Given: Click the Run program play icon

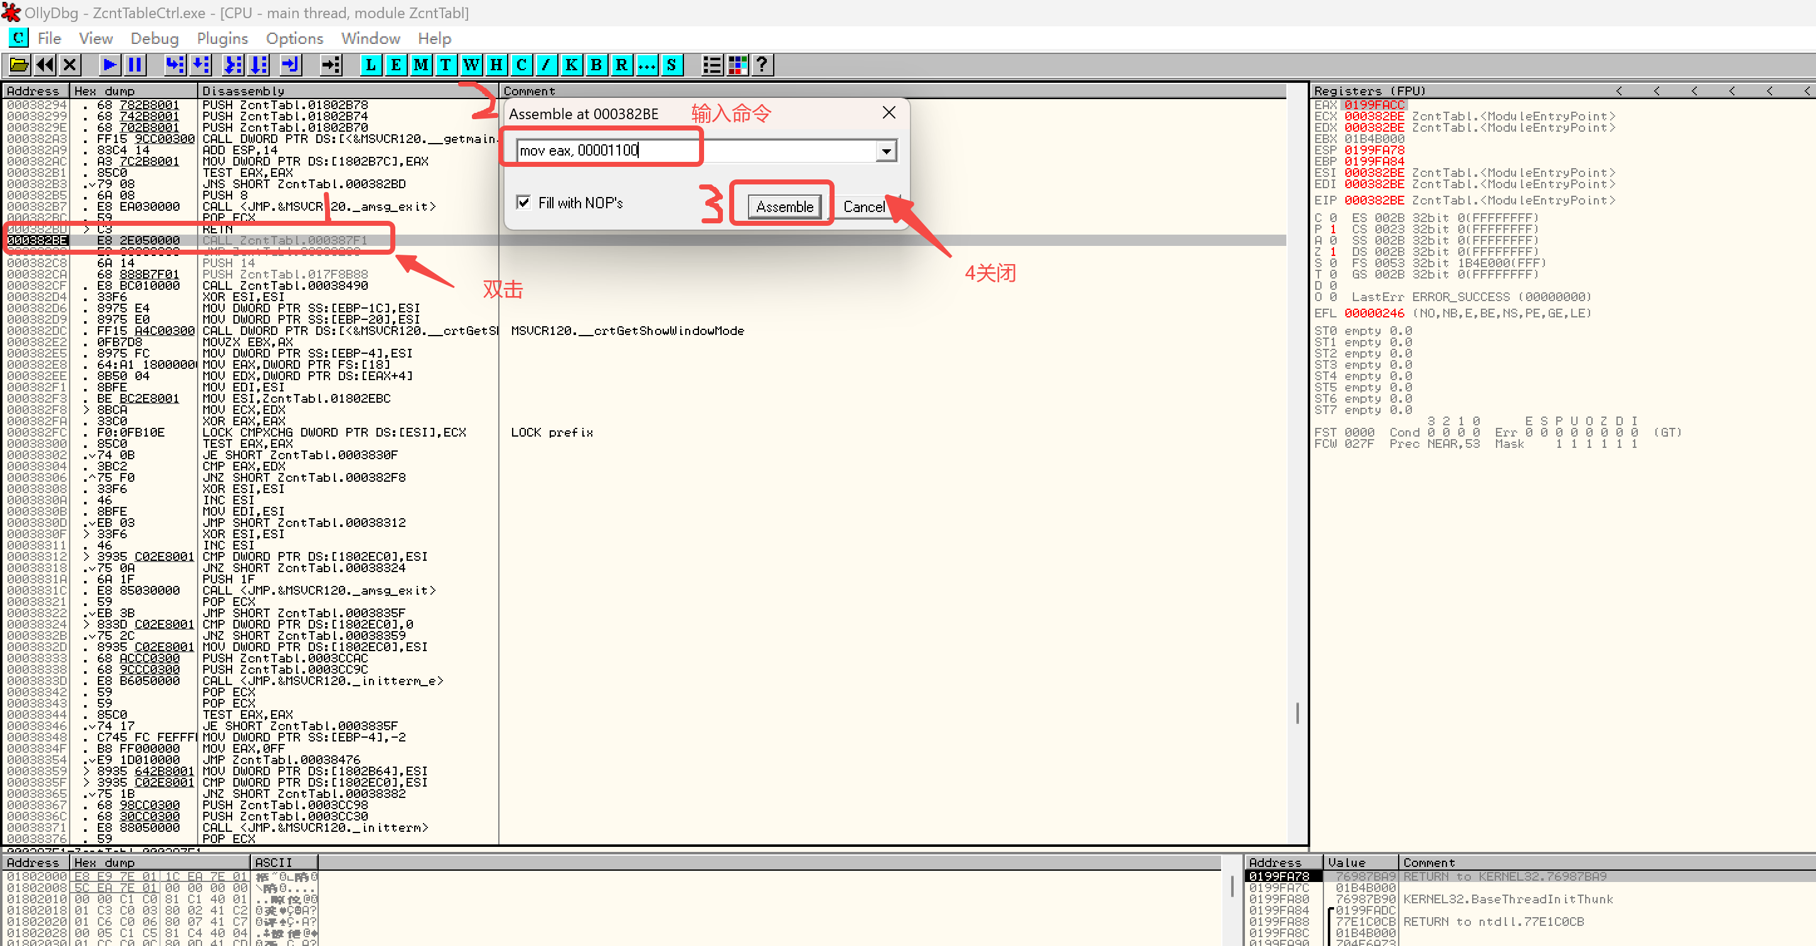Looking at the screenshot, I should (x=109, y=65).
